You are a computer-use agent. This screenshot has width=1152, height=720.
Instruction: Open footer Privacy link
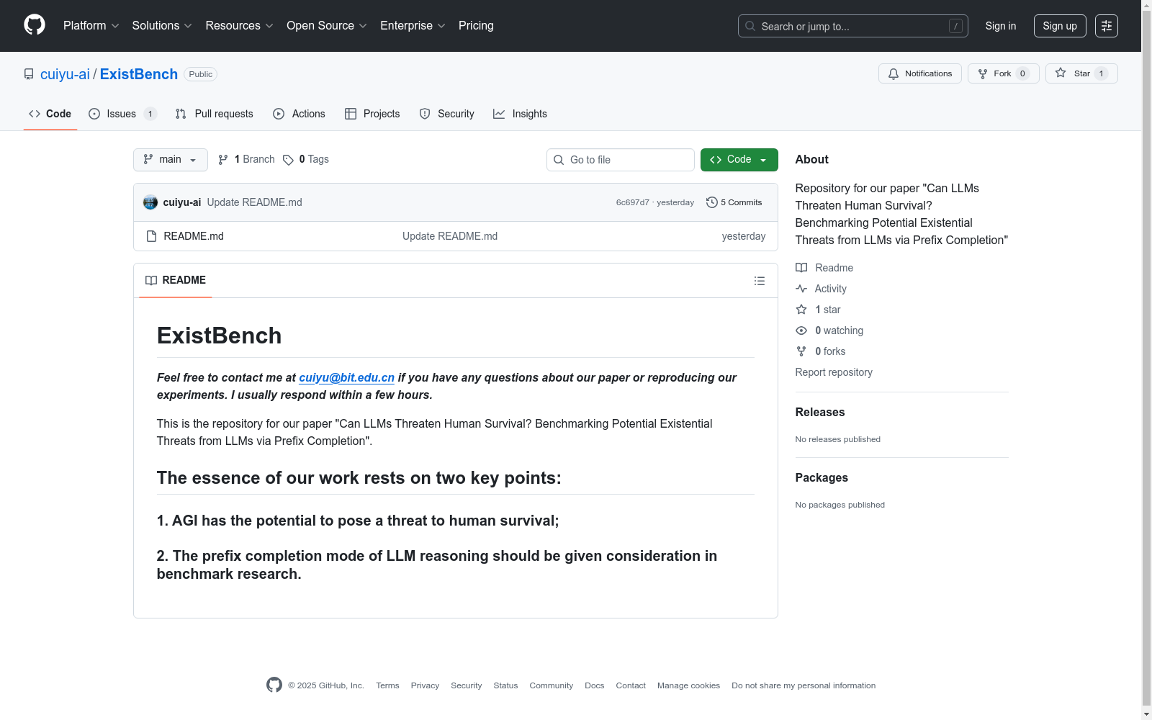click(x=425, y=685)
